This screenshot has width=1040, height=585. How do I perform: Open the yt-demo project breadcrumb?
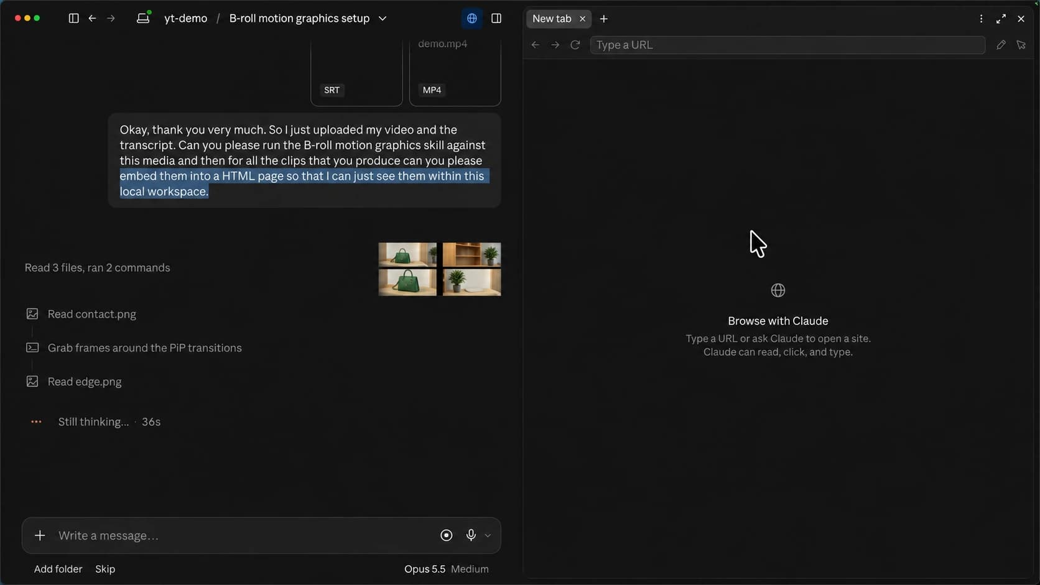click(185, 19)
